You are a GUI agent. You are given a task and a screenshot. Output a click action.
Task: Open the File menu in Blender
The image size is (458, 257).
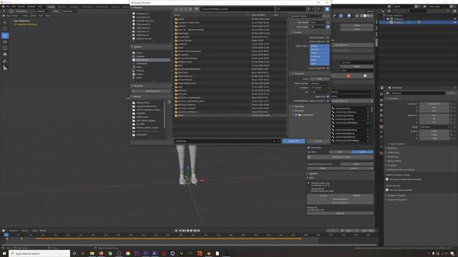(x=7, y=6)
